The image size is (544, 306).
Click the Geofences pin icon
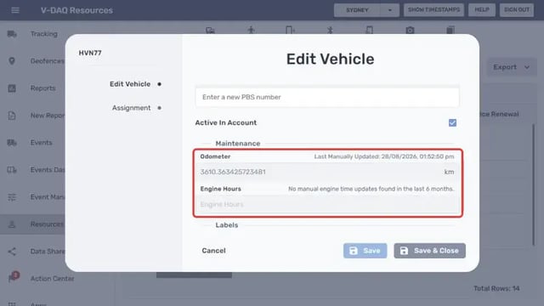pos(12,61)
